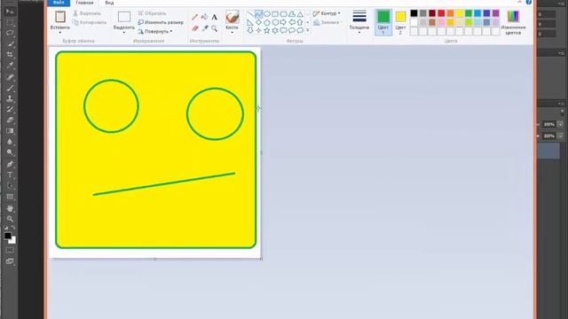Screen dimensions: 568x319
Task: Choose the Oval shape
Action: [267, 14]
